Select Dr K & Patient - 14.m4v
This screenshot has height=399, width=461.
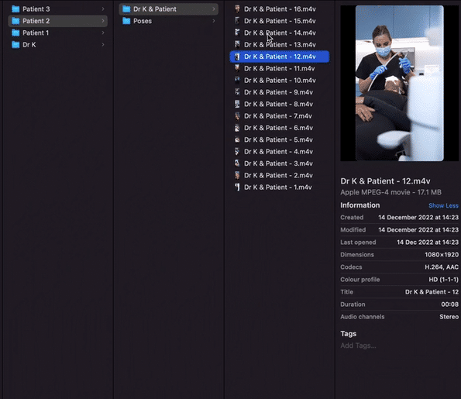tap(279, 33)
